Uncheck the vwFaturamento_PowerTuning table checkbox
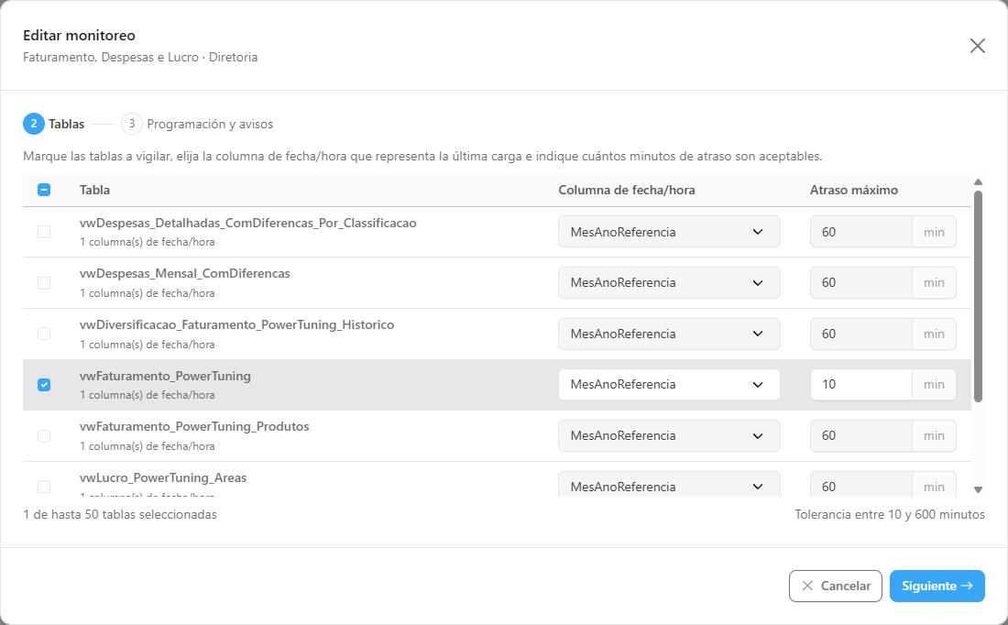Viewport: 1008px width, 625px height. coord(44,385)
